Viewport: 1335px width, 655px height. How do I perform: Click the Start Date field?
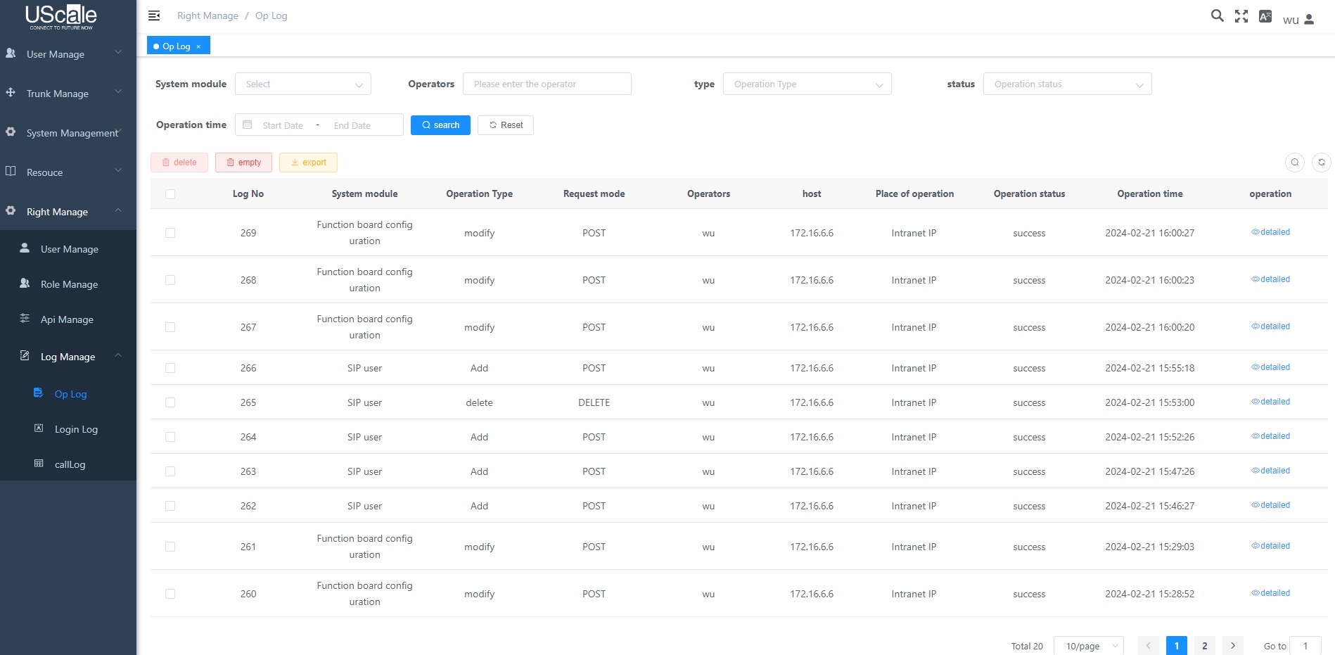click(283, 125)
